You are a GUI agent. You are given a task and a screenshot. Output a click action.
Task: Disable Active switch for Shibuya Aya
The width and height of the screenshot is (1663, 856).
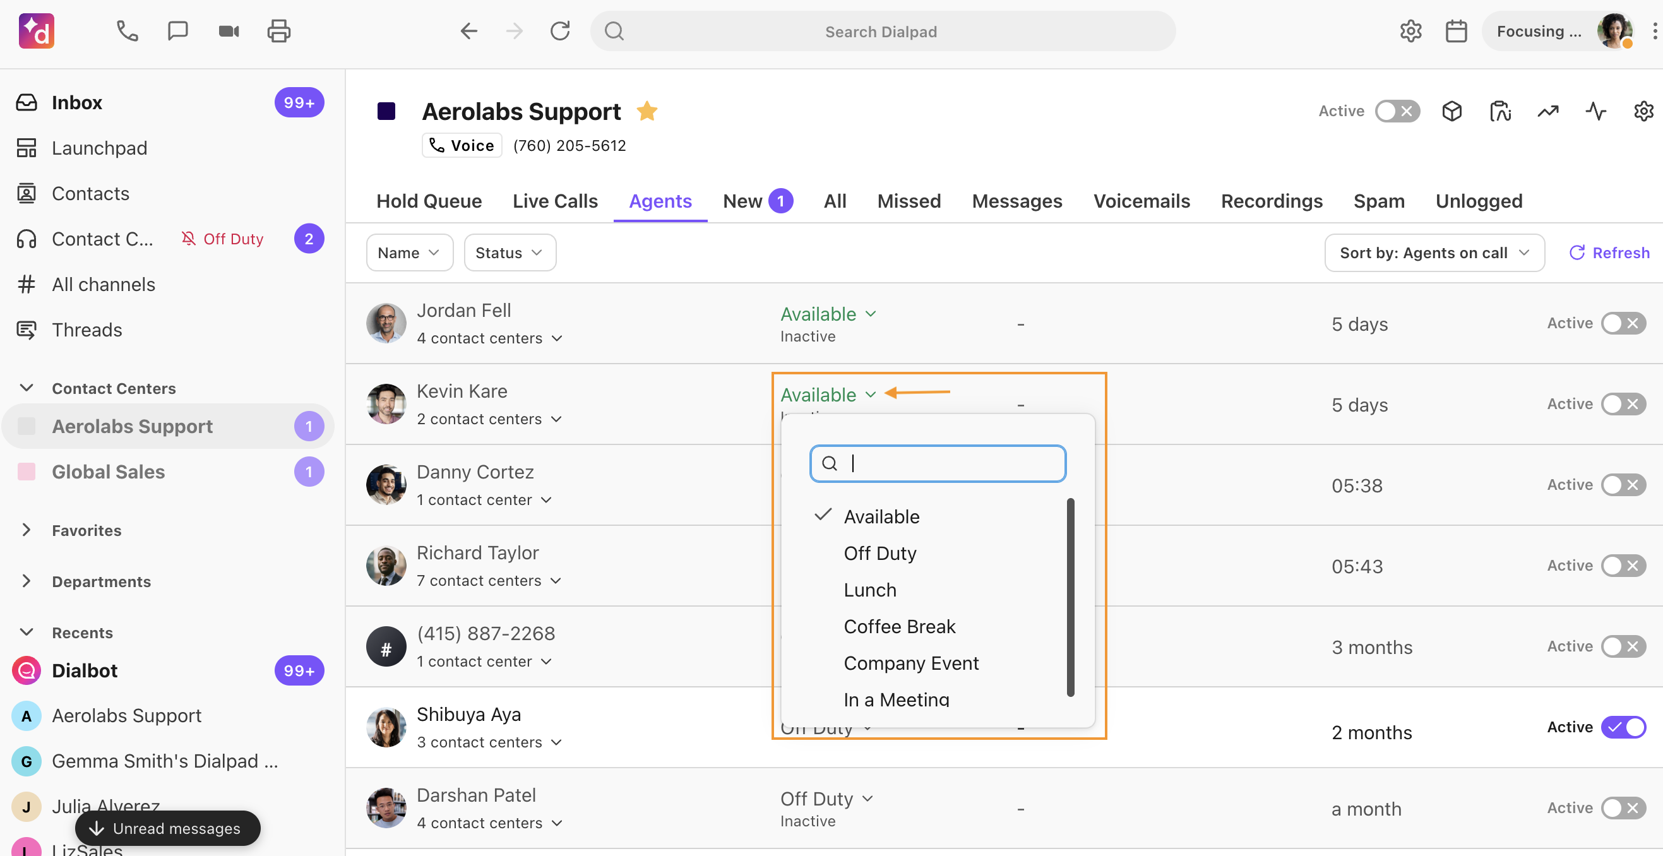1623,727
